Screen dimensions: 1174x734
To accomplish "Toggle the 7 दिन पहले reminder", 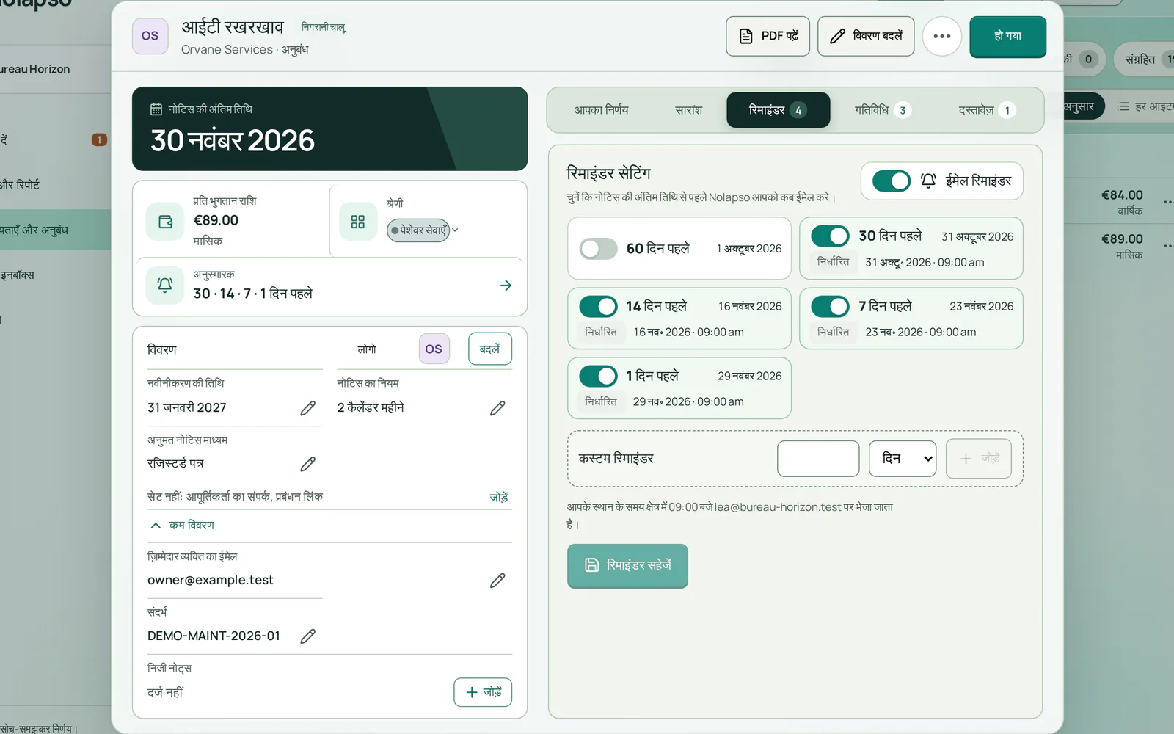I will pyautogui.click(x=830, y=306).
